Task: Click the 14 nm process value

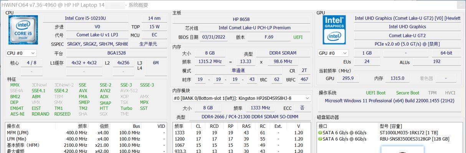Action: click(x=154, y=18)
